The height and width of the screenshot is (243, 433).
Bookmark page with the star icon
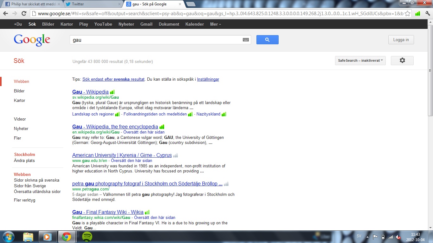pos(408,14)
